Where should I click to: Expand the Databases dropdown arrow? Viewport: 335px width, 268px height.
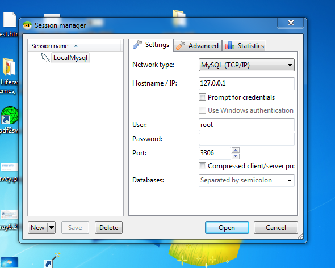[290, 181]
